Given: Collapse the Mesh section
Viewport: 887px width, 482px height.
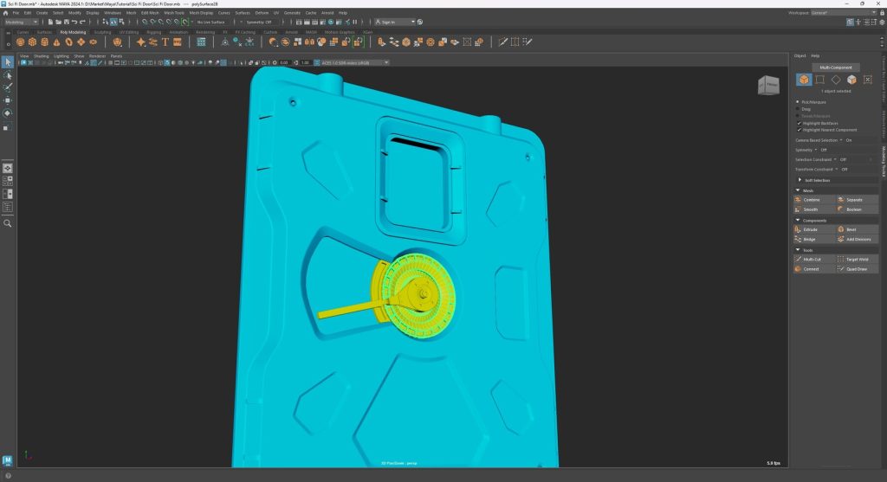Looking at the screenshot, I should (798, 190).
